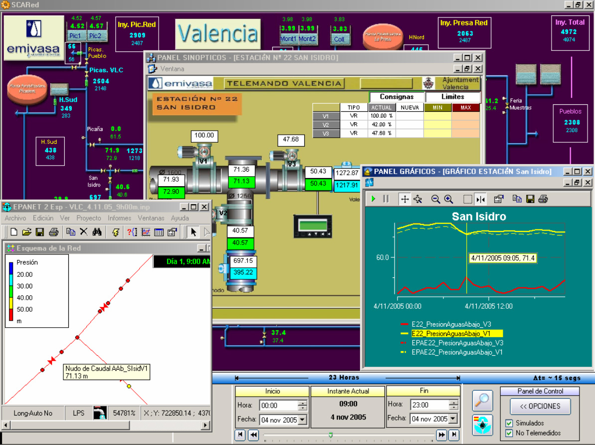
Task: Click the Coll tank in SCARed
Action: click(339, 39)
